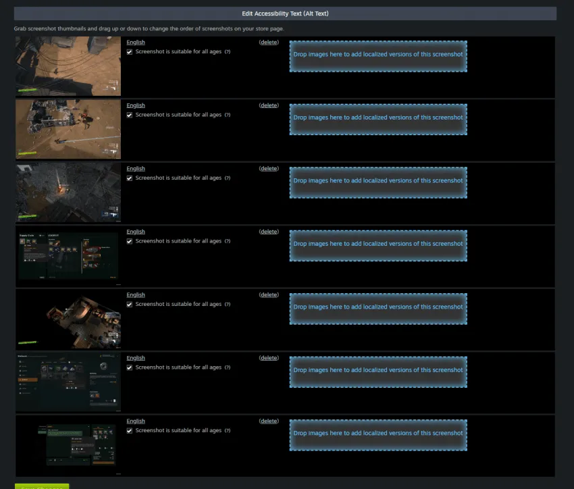574x489 pixels.
Task: Click the help (?) icon in the third screenshot row
Action: [228, 178]
